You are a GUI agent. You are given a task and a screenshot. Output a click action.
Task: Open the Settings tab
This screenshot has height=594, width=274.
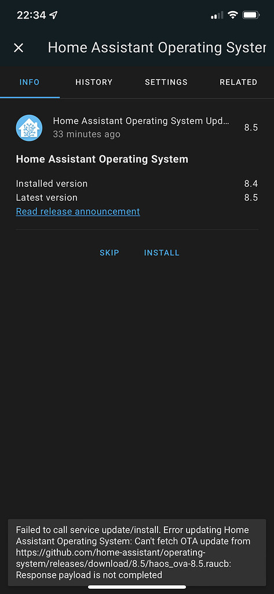tap(166, 82)
